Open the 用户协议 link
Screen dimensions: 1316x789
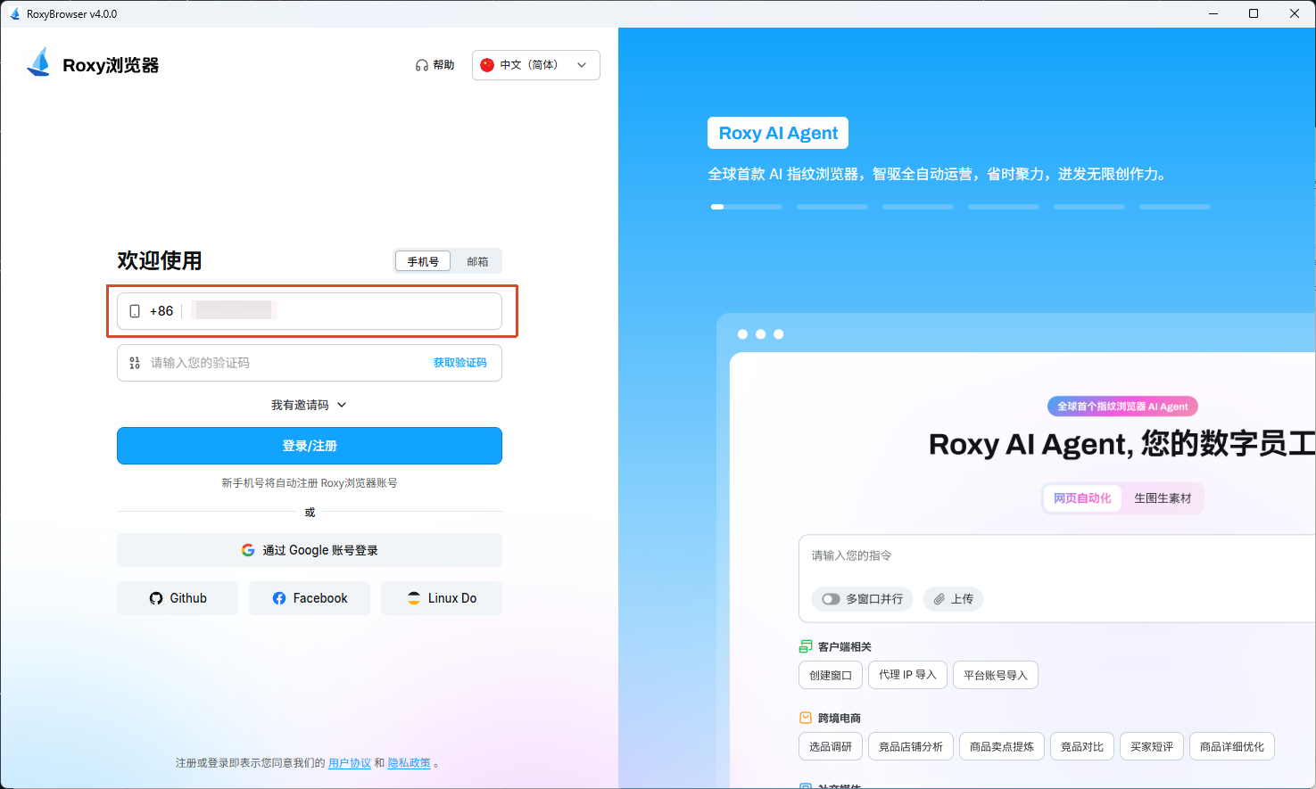(x=350, y=763)
